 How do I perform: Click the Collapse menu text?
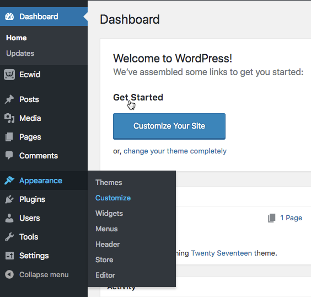tap(44, 274)
